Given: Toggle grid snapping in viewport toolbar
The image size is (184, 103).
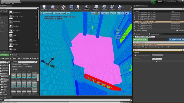Looking at the screenshot, I should point(104,13).
